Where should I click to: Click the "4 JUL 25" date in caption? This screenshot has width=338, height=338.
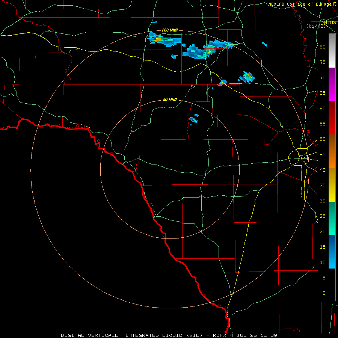pos(244,335)
